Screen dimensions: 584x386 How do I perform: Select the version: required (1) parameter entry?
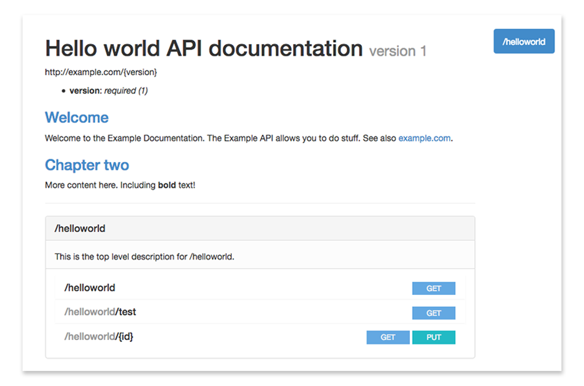tap(108, 91)
